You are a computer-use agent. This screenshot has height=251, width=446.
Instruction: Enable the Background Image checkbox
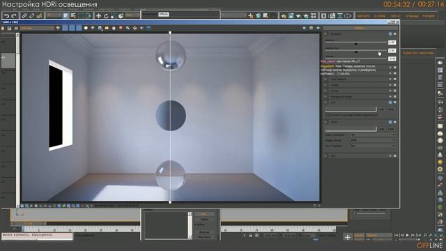pyautogui.click(x=325, y=96)
